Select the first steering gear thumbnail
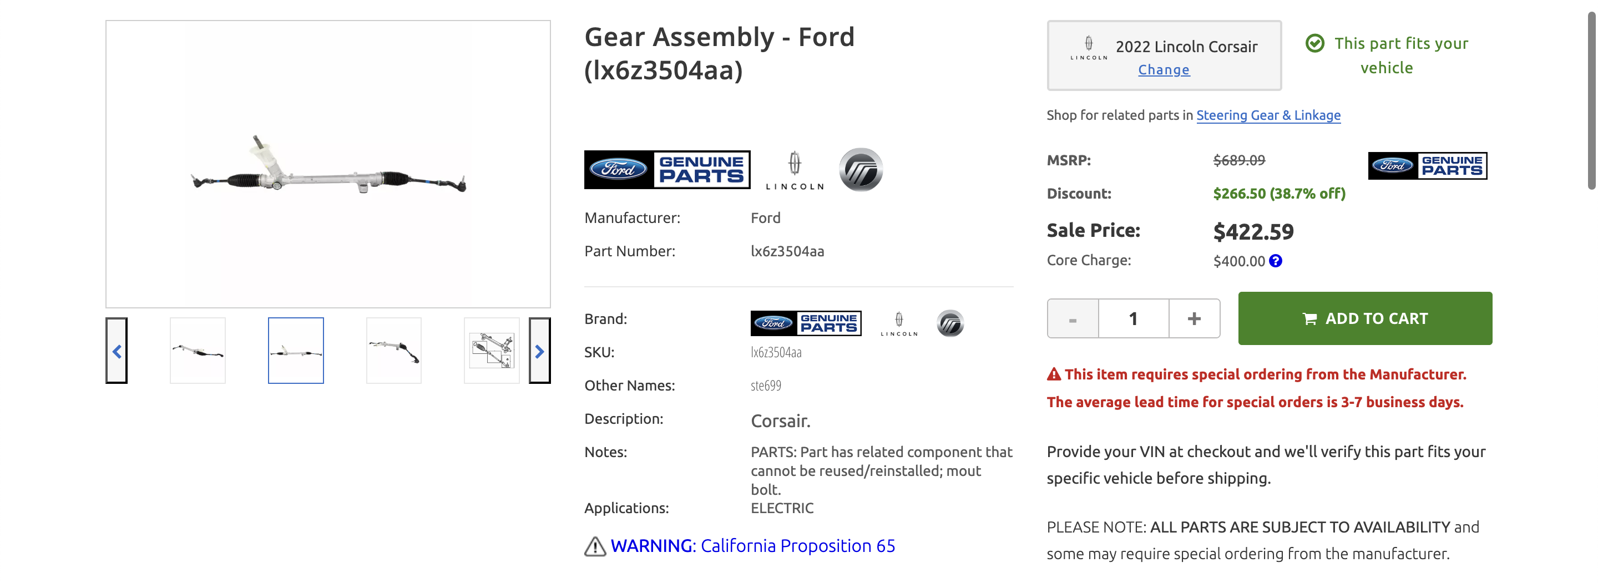Image resolution: width=1598 pixels, height=583 pixels. tap(198, 351)
